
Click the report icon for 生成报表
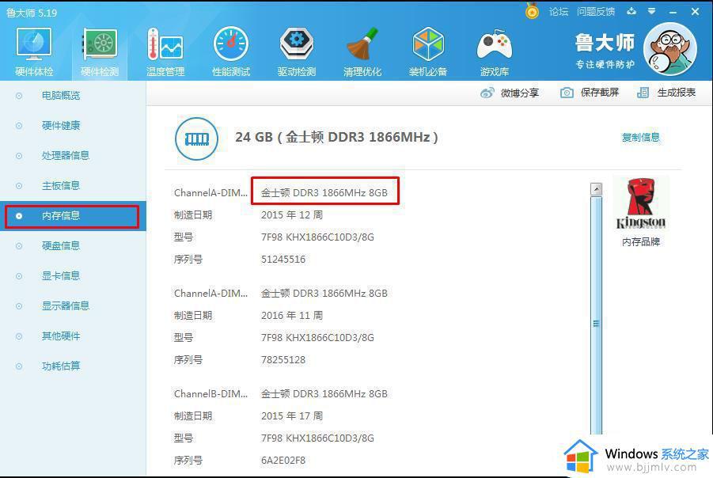point(643,93)
